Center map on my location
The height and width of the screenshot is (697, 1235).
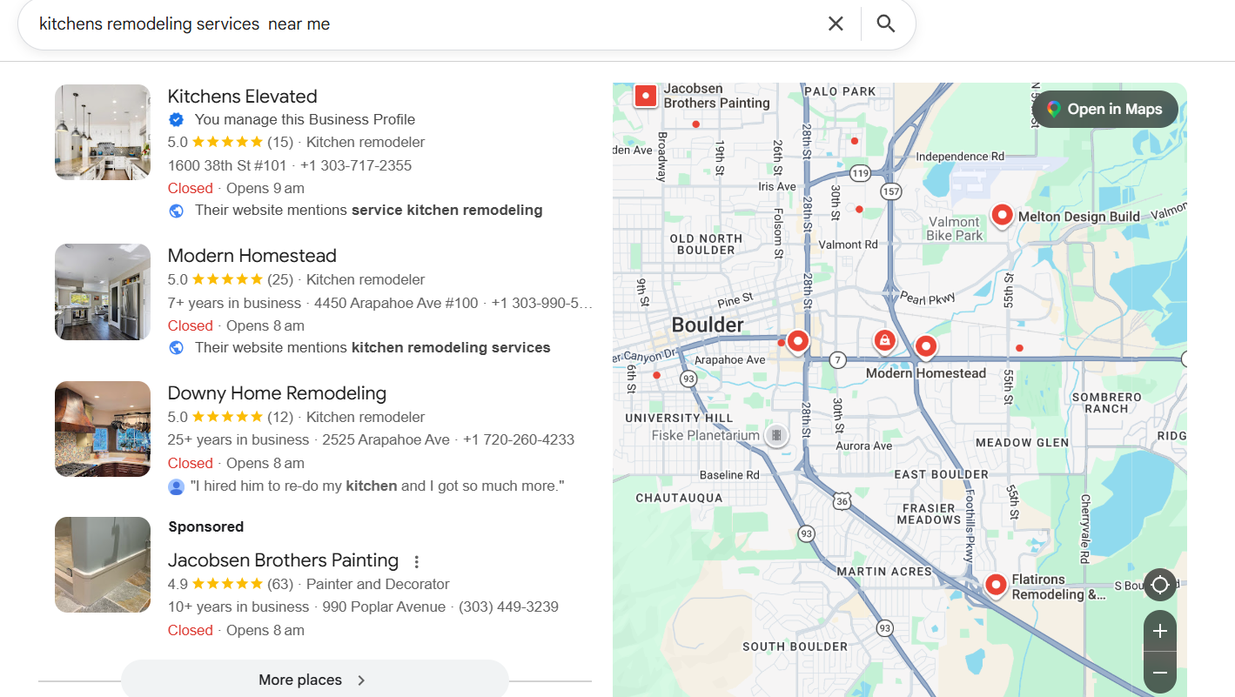(1160, 585)
